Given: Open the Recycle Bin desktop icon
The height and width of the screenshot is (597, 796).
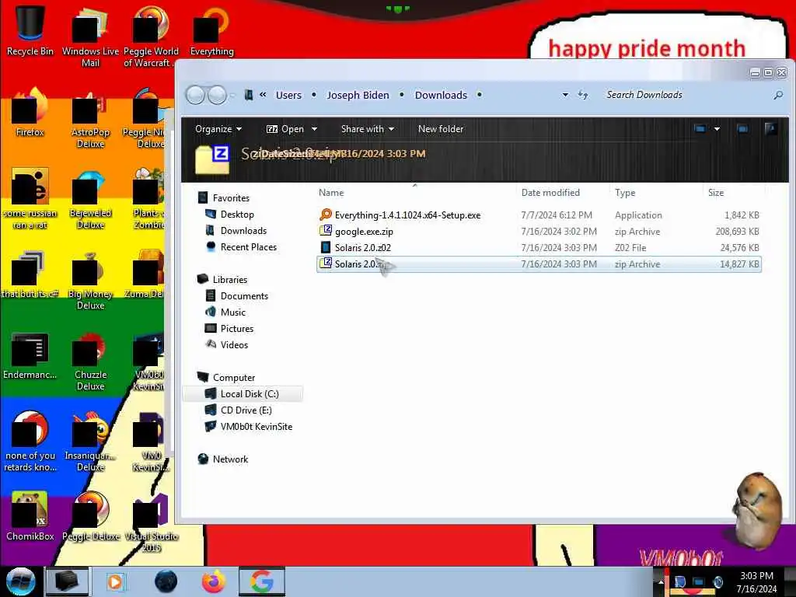Looking at the screenshot, I should [x=30, y=30].
